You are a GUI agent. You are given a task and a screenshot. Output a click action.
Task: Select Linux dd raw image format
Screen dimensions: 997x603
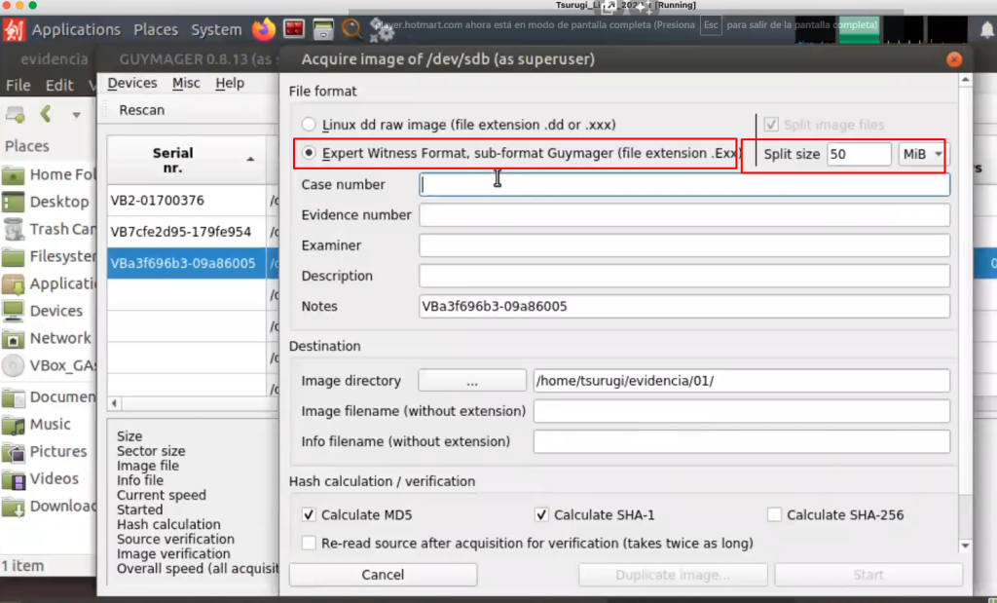tap(309, 125)
